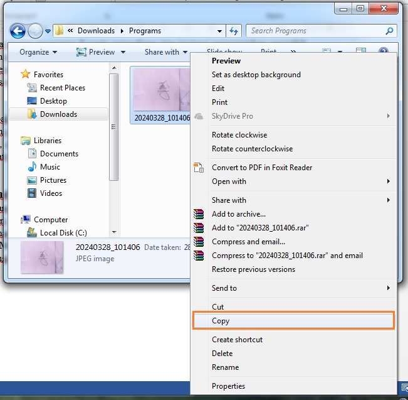Click the Favorites star icon
Screen dimensions: 408x400
[25, 74]
